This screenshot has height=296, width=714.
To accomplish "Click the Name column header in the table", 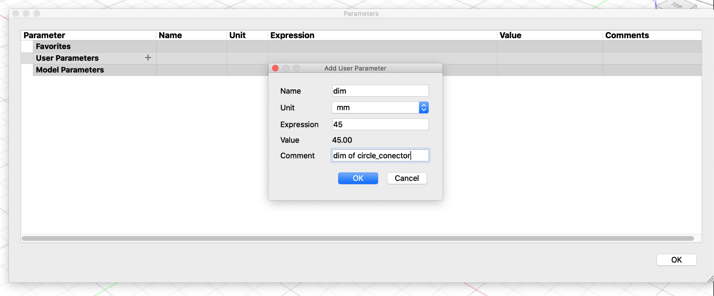I will (191, 35).
